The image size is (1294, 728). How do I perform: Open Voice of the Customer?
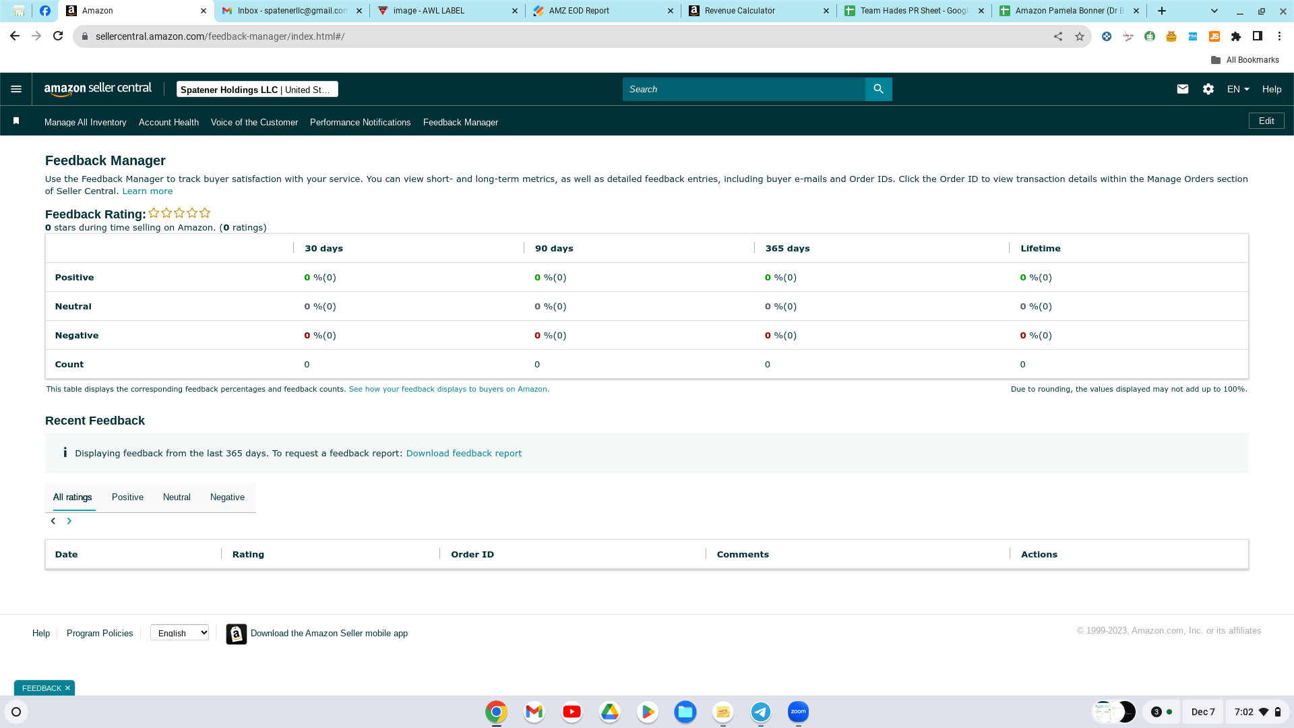coord(254,122)
